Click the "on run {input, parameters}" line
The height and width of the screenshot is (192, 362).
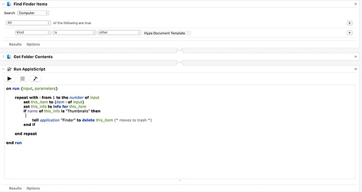[x=32, y=89]
